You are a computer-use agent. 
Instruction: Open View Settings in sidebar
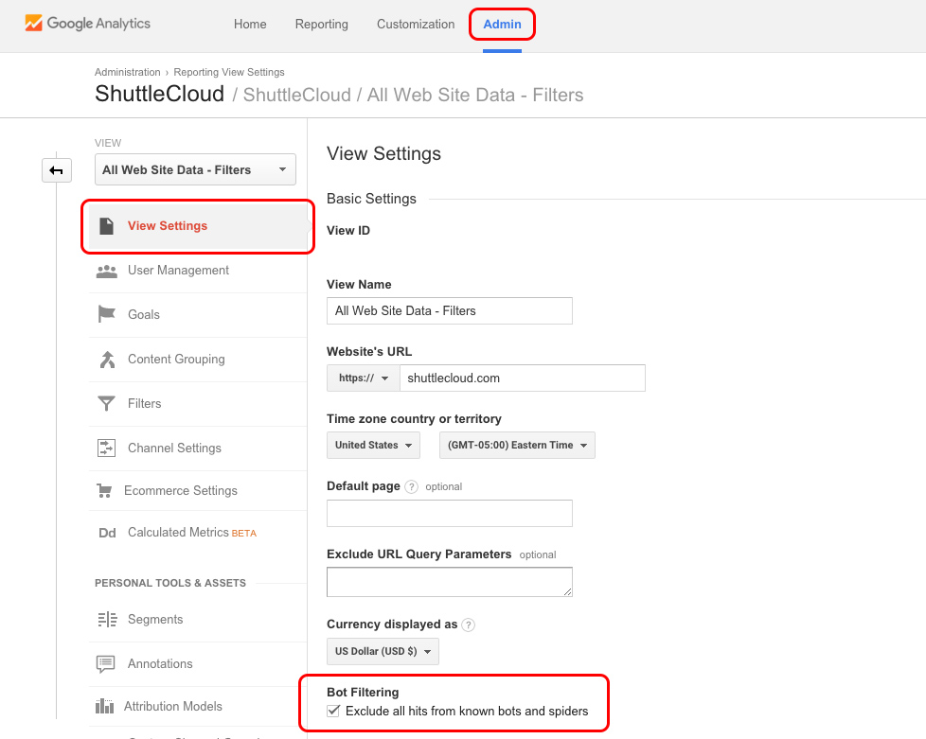click(199, 226)
